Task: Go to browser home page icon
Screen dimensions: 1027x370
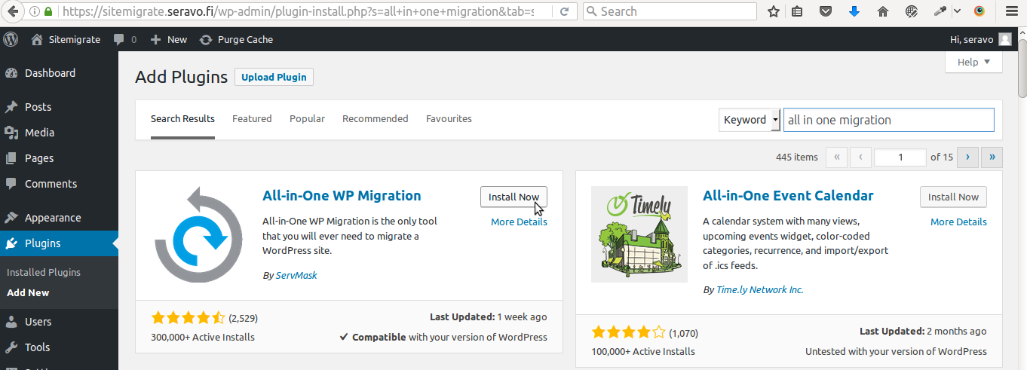Action: click(883, 11)
